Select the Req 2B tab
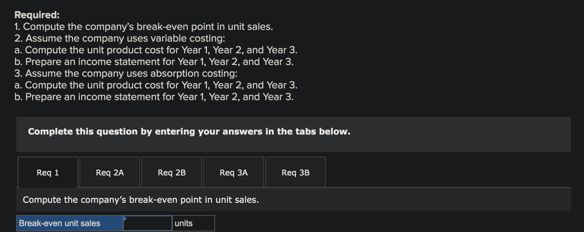The image size is (584, 232). point(171,172)
